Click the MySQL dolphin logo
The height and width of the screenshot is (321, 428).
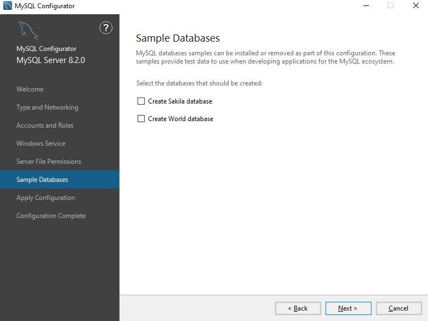point(28,30)
